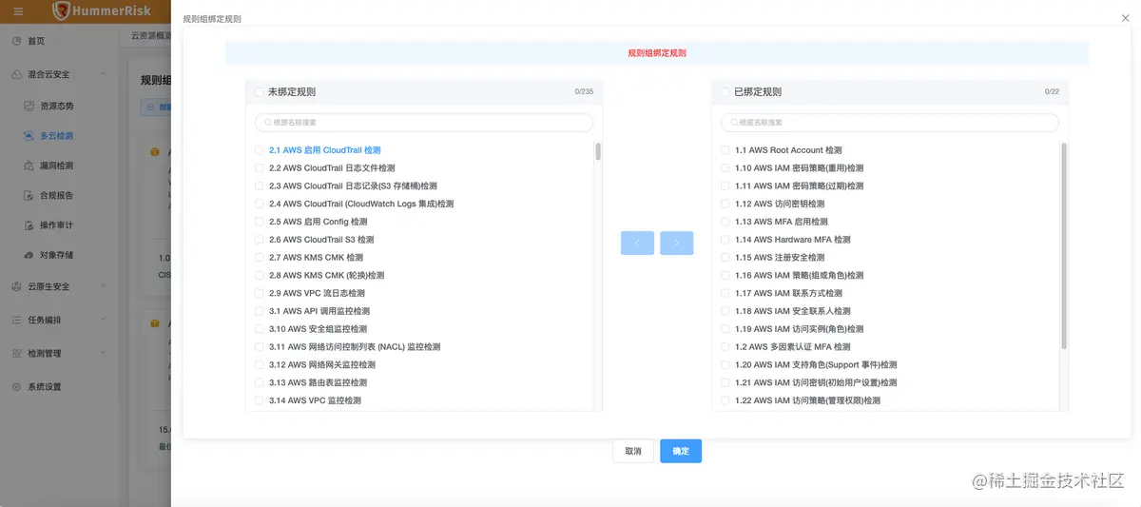The height and width of the screenshot is (507, 1141).
Task: Click the text 1.22 AWS IAM 访问策略(管理权限)检测
Action: coord(807,400)
